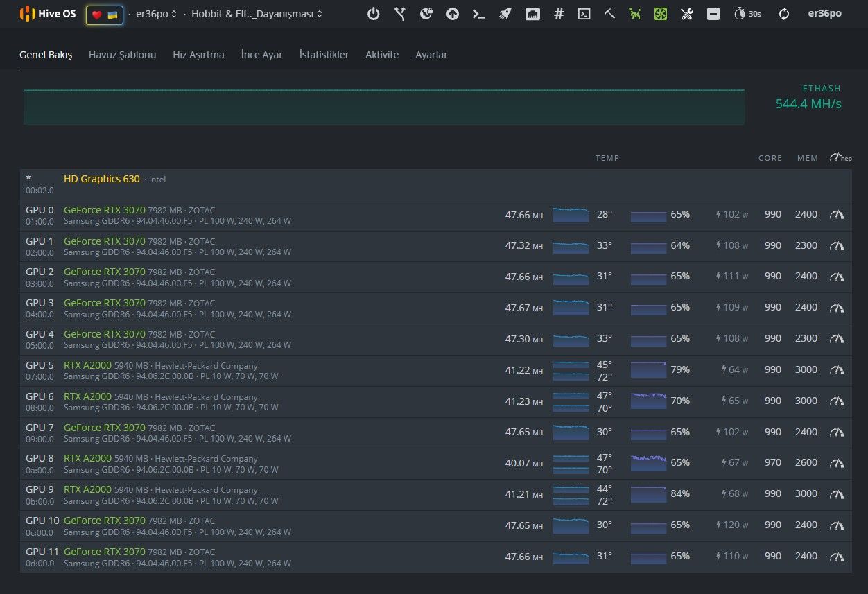The image size is (868, 594).
Task: Click GPU 6 power 65 w value
Action: pos(734,401)
